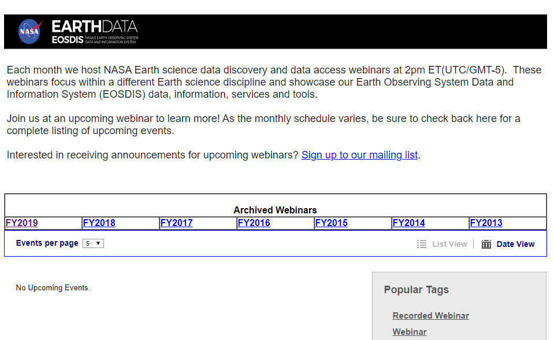
Task: Open the Recorded Webinar tag
Action: point(430,316)
